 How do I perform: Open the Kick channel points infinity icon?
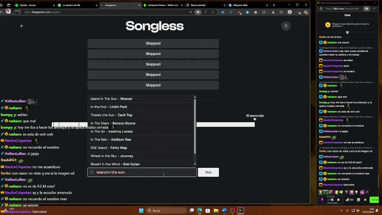[x=352, y=200]
